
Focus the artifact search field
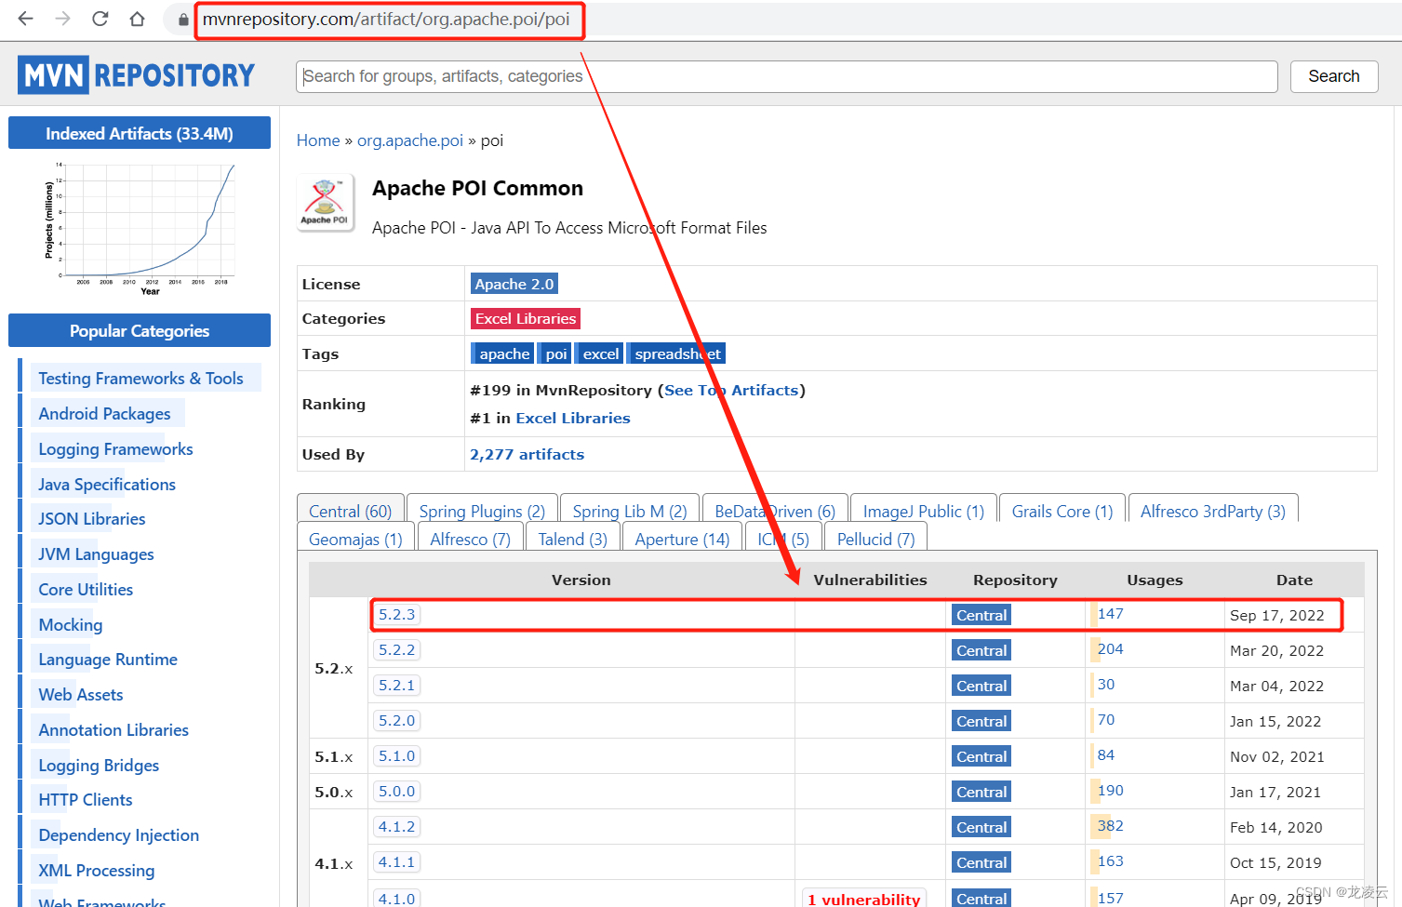786,76
